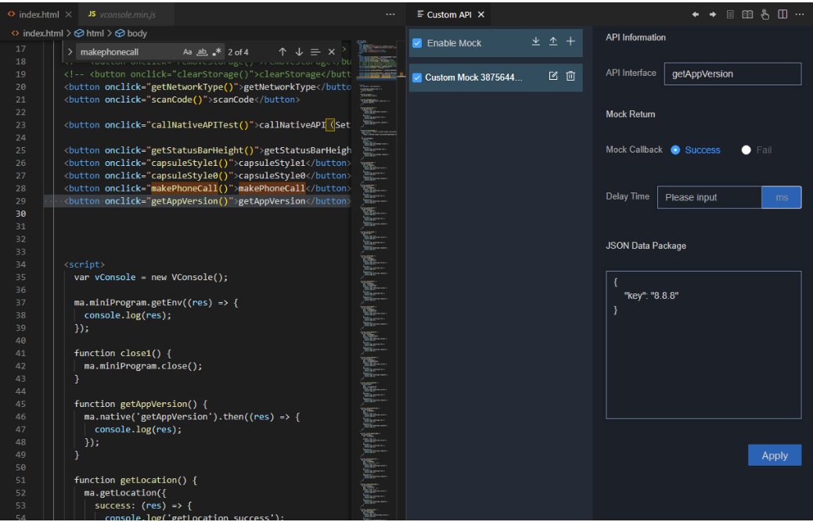Uncheck the Custom Mock 3875644 checkbox
Screen dimensions: 813x522
[x=417, y=76]
